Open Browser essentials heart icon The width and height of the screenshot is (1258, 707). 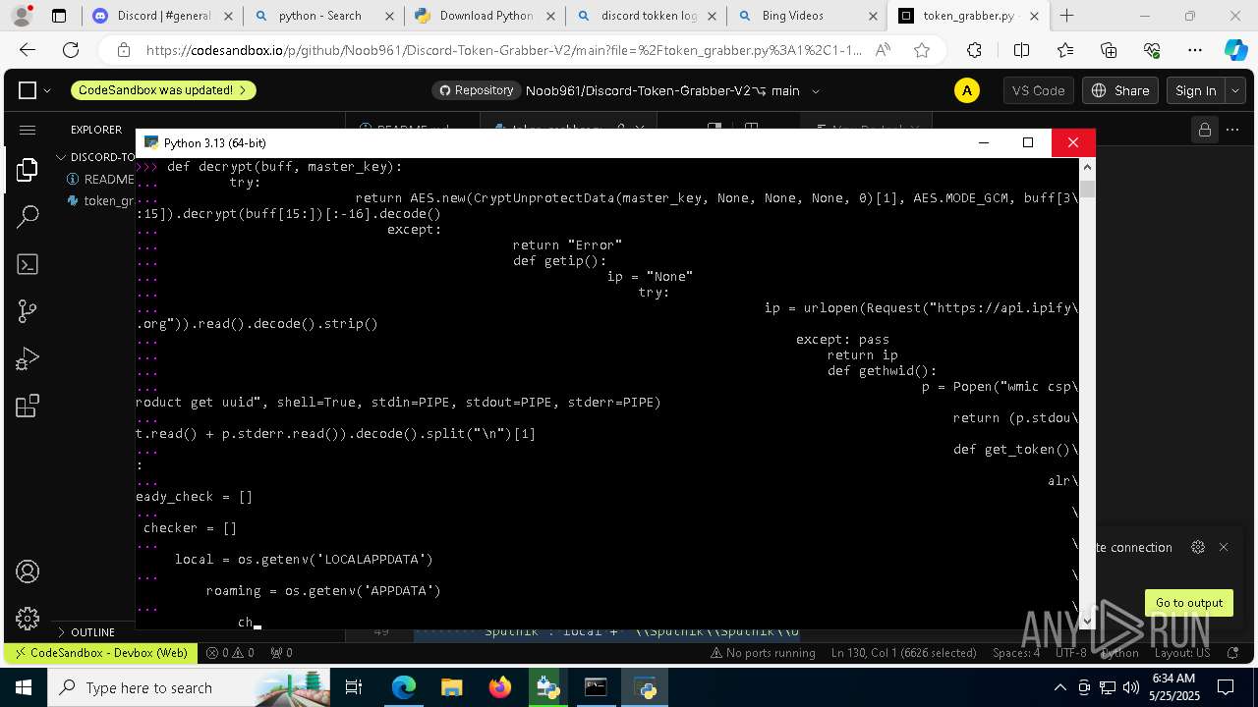click(1152, 50)
